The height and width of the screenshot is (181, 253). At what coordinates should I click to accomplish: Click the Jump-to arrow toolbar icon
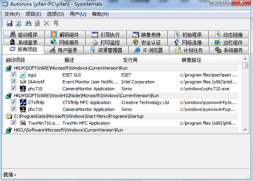coord(56,23)
